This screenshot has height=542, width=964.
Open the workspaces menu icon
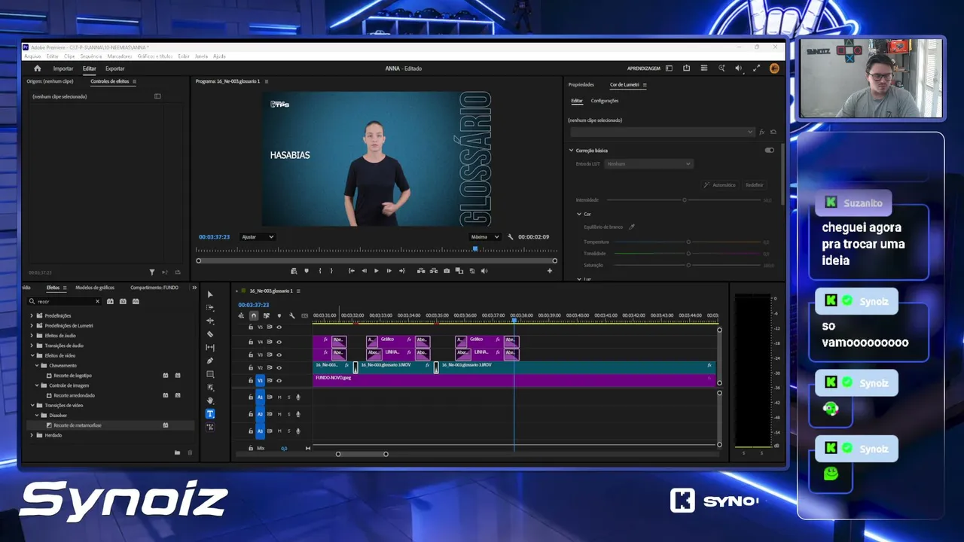[x=669, y=69]
